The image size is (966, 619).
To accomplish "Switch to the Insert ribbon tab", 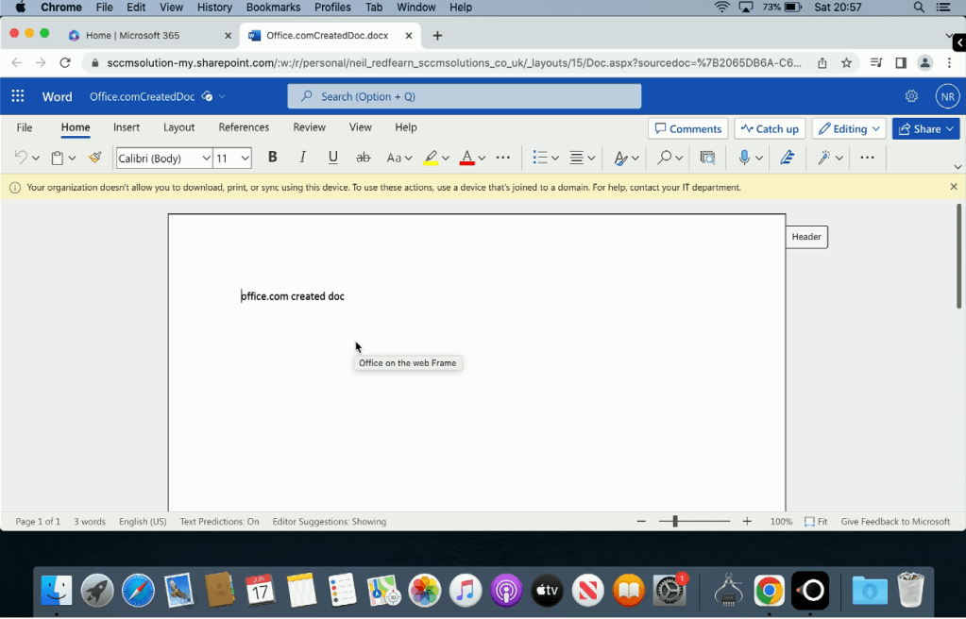I will pos(127,127).
